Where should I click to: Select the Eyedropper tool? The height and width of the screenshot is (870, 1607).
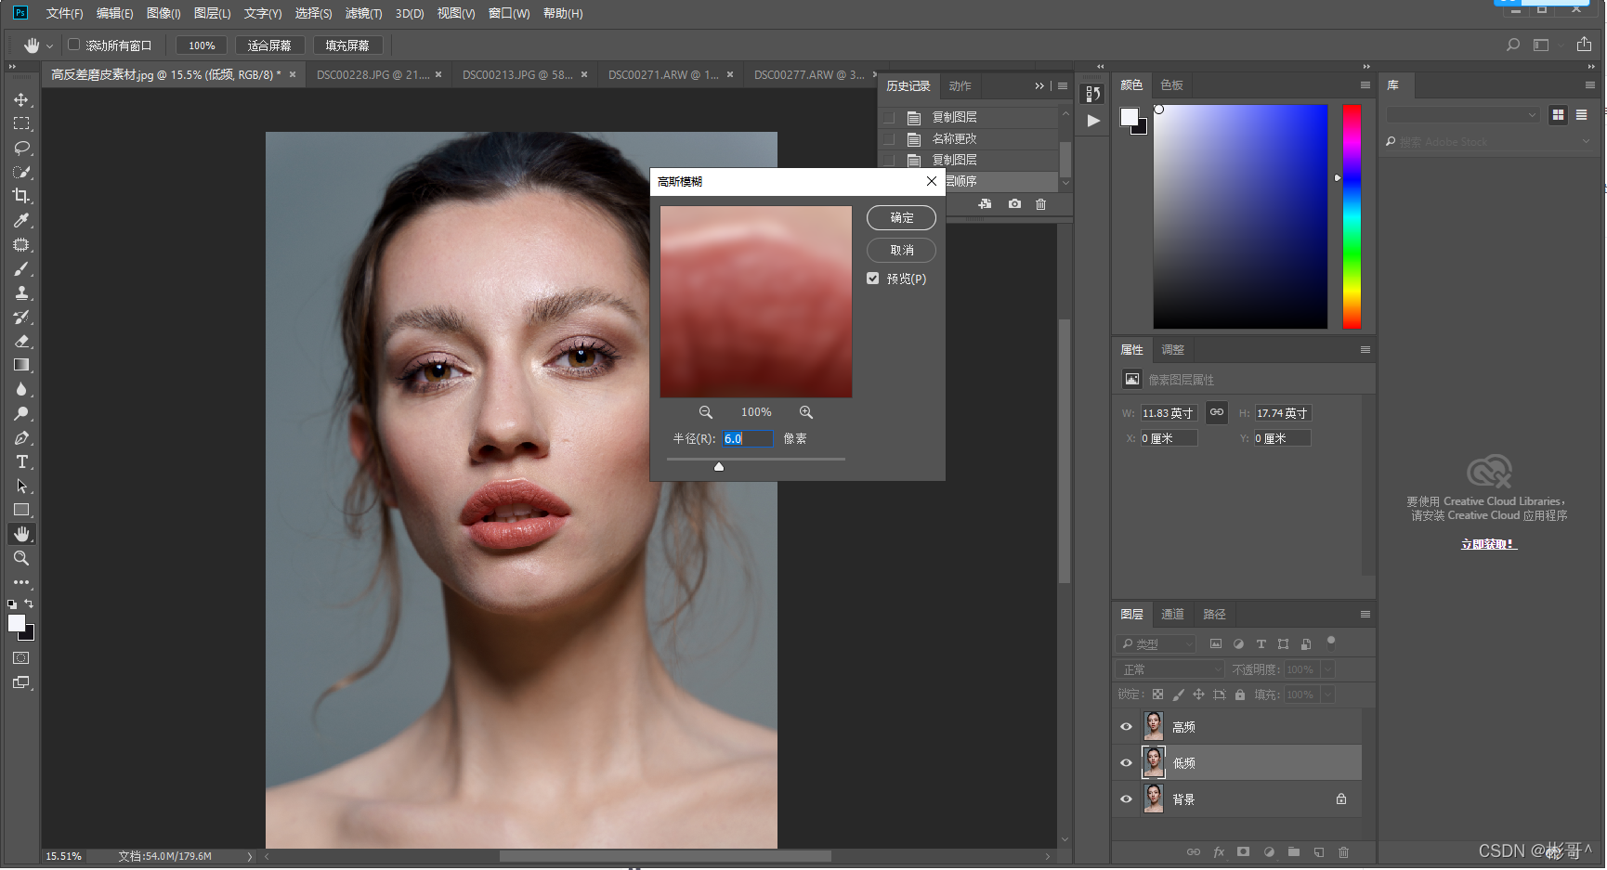pyautogui.click(x=21, y=220)
